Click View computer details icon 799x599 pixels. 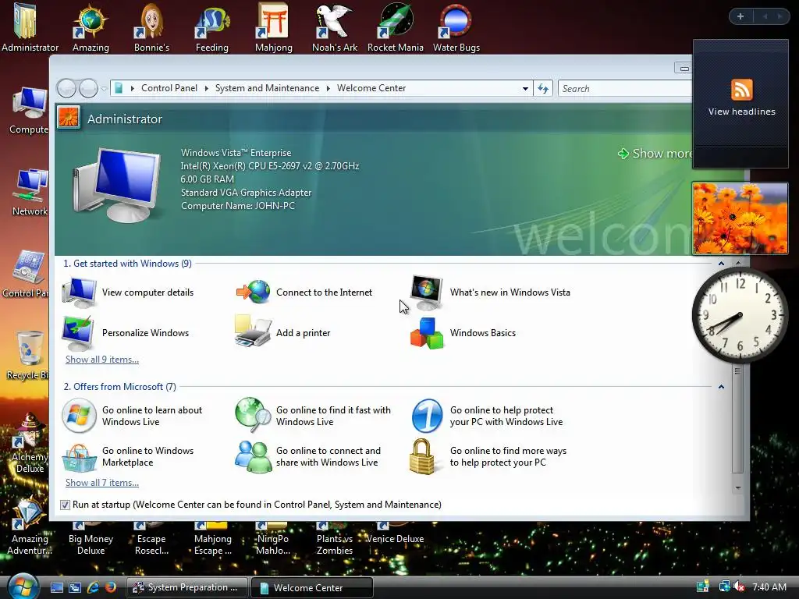click(x=79, y=292)
